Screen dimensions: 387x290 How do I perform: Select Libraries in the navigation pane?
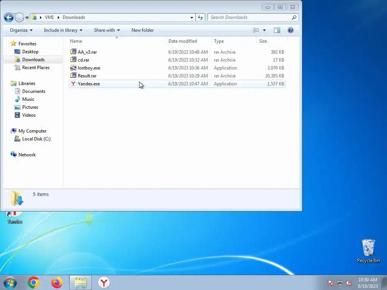27,83
